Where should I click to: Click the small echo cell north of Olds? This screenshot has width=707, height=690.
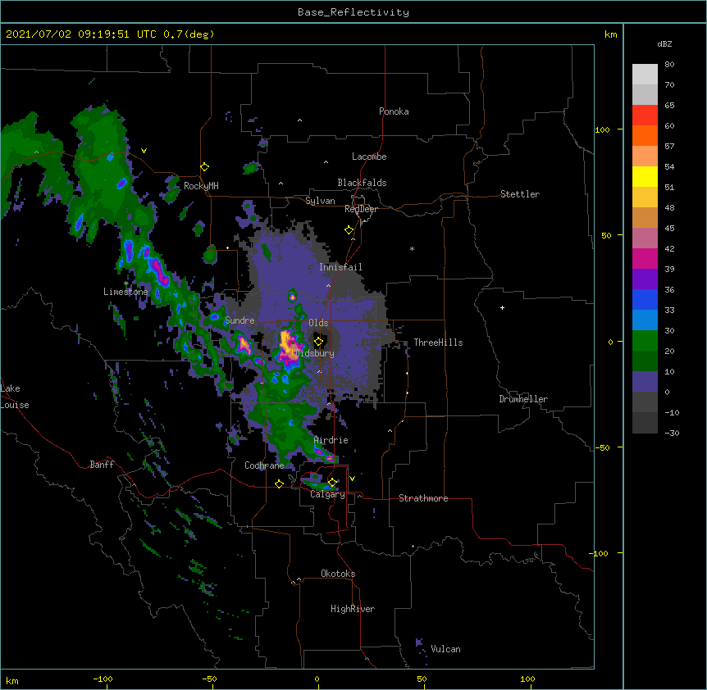tap(292, 297)
